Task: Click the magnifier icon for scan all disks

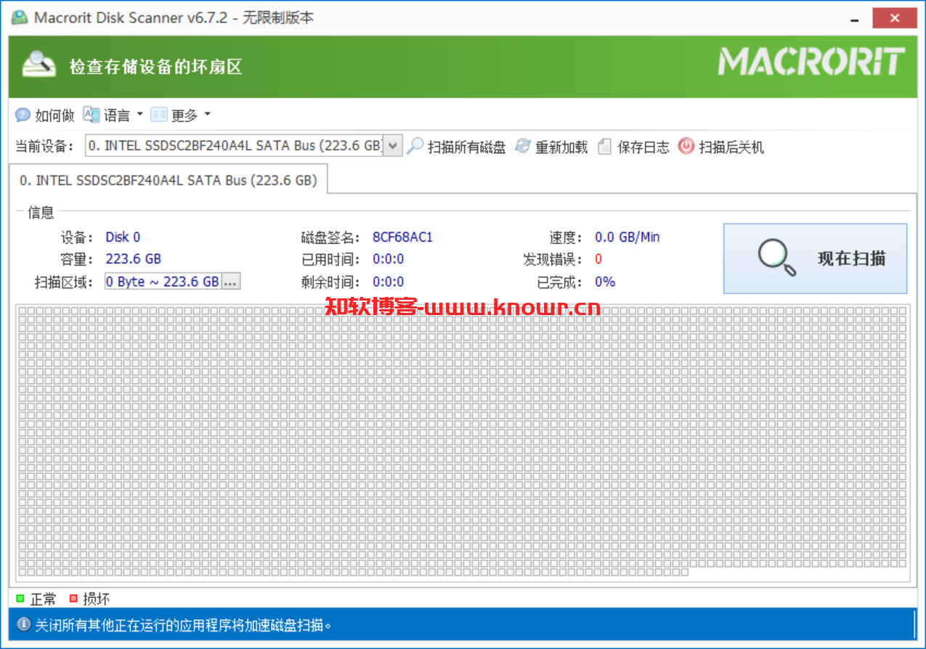Action: 415,146
